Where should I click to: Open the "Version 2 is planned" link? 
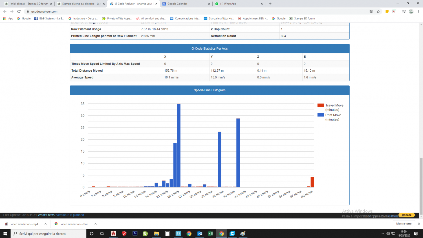[x=70, y=215]
